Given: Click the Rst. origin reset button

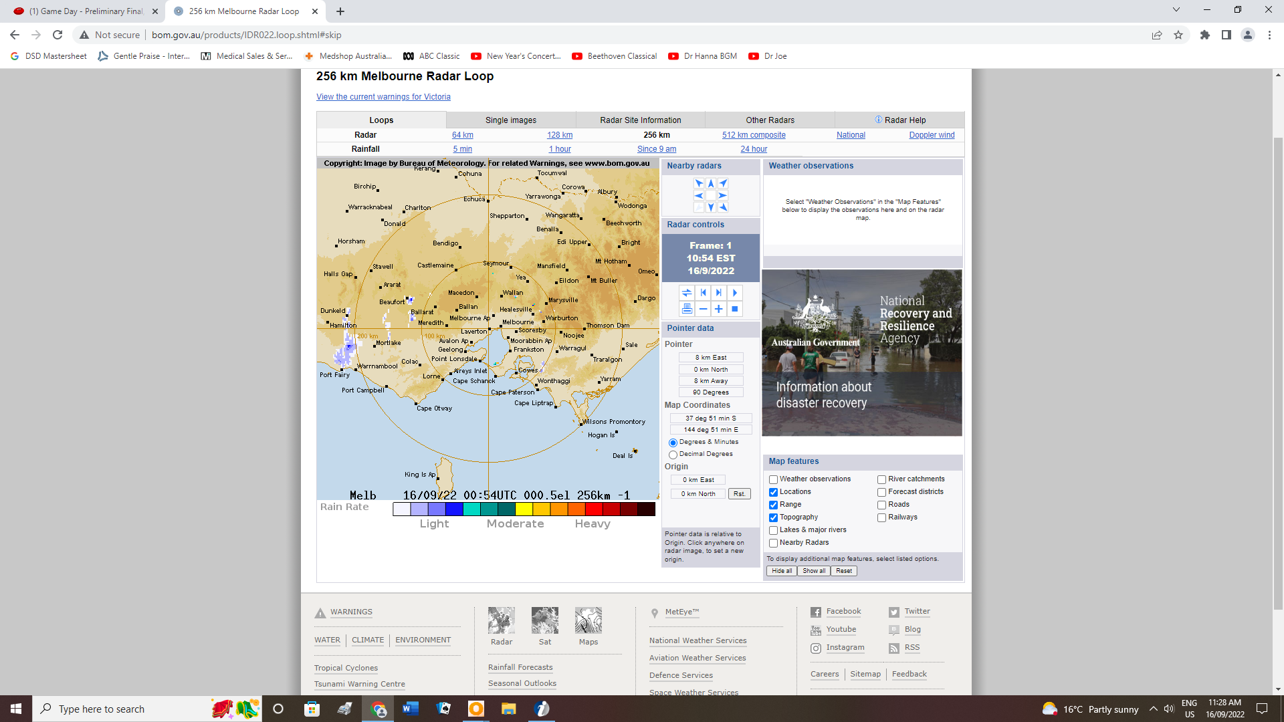Looking at the screenshot, I should click(x=739, y=494).
